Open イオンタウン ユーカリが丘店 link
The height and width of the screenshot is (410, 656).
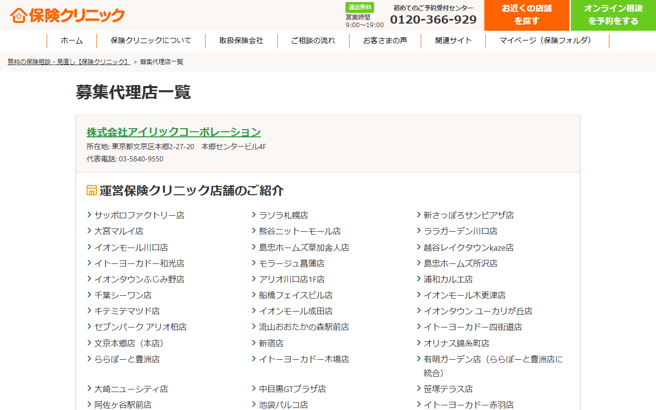(x=478, y=311)
